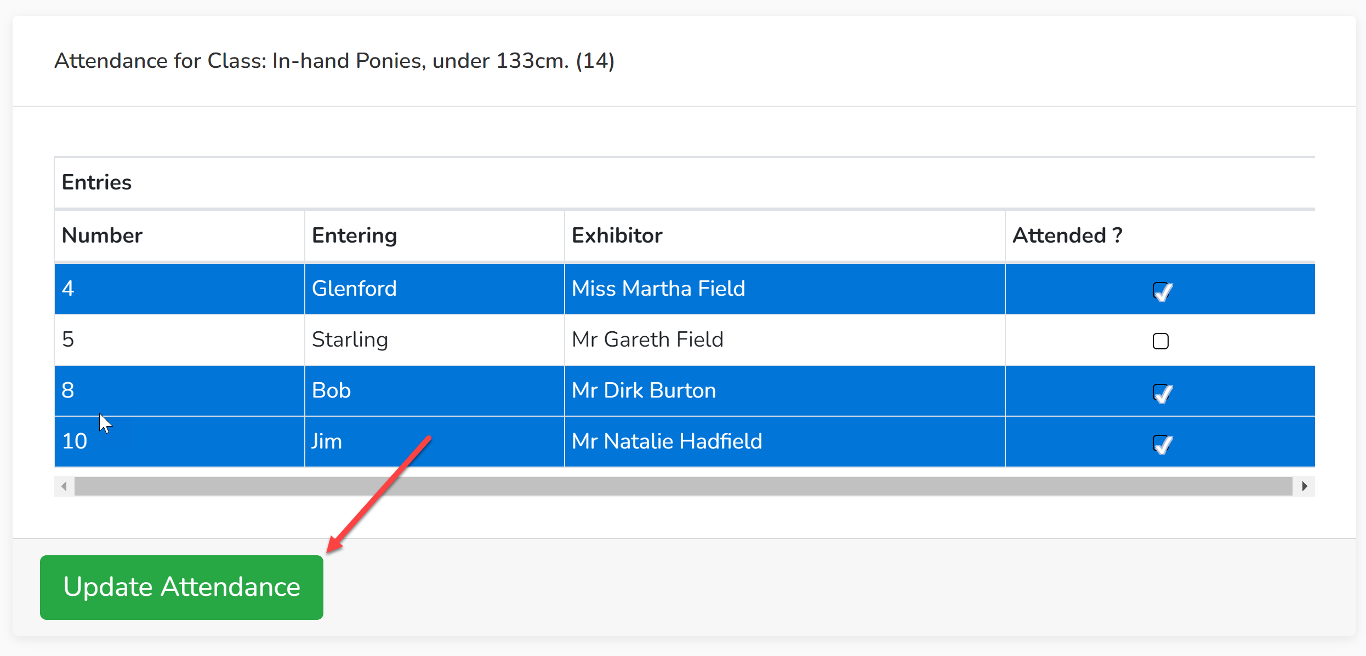The height and width of the screenshot is (656, 1366).
Task: Click the table's scroll left arrow
Action: 64,486
